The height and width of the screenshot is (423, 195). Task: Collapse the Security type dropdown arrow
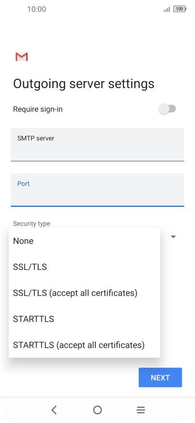(x=174, y=237)
